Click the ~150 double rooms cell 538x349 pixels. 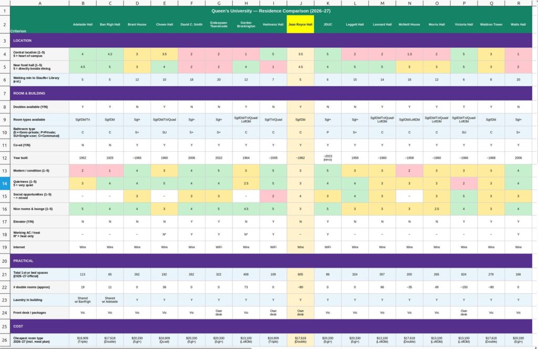tap(464, 287)
